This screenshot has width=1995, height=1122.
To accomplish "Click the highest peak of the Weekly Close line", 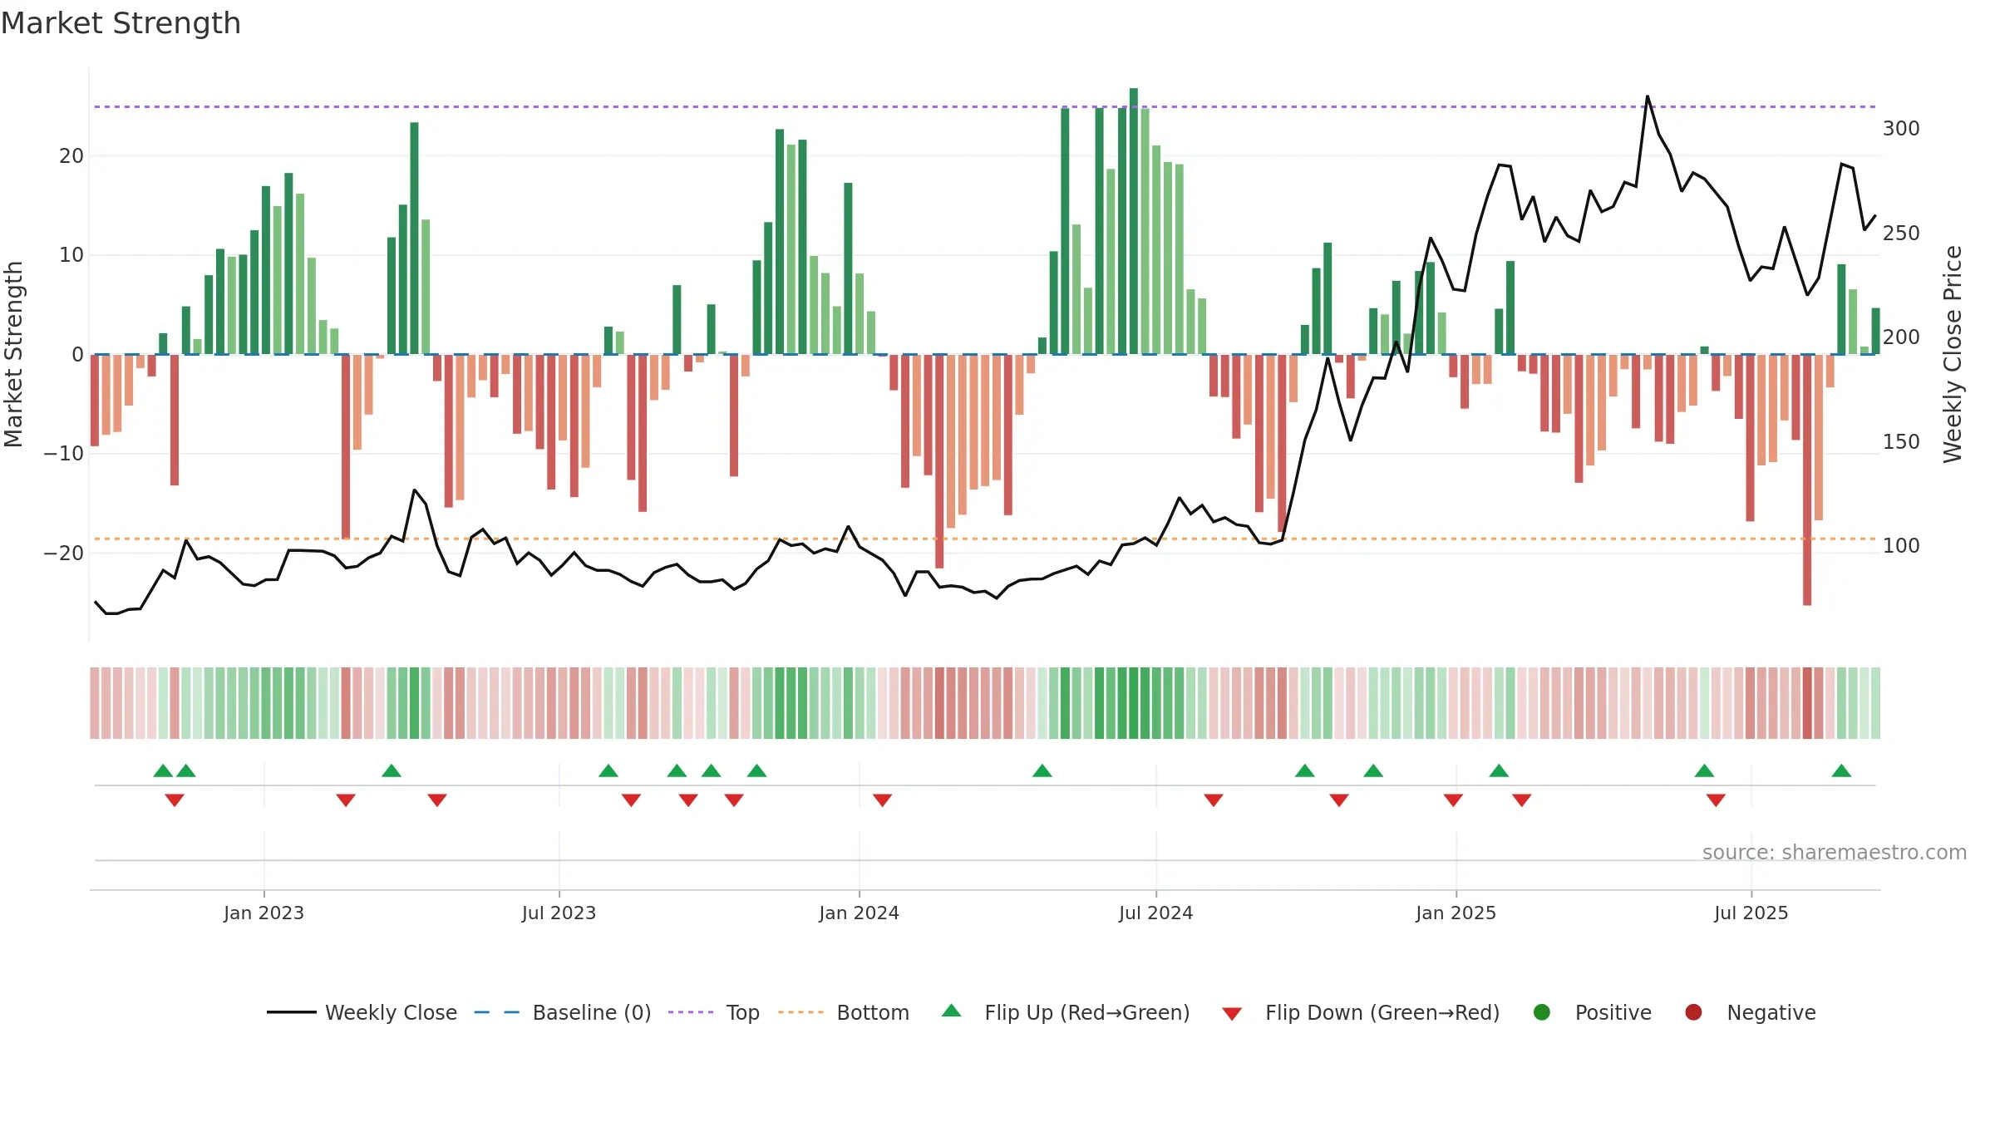I will point(1648,96).
